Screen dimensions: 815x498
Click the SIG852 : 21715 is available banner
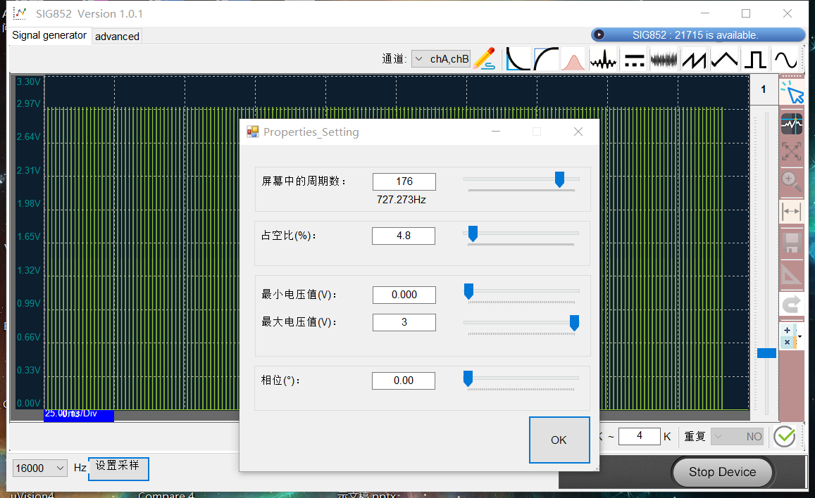click(x=698, y=34)
